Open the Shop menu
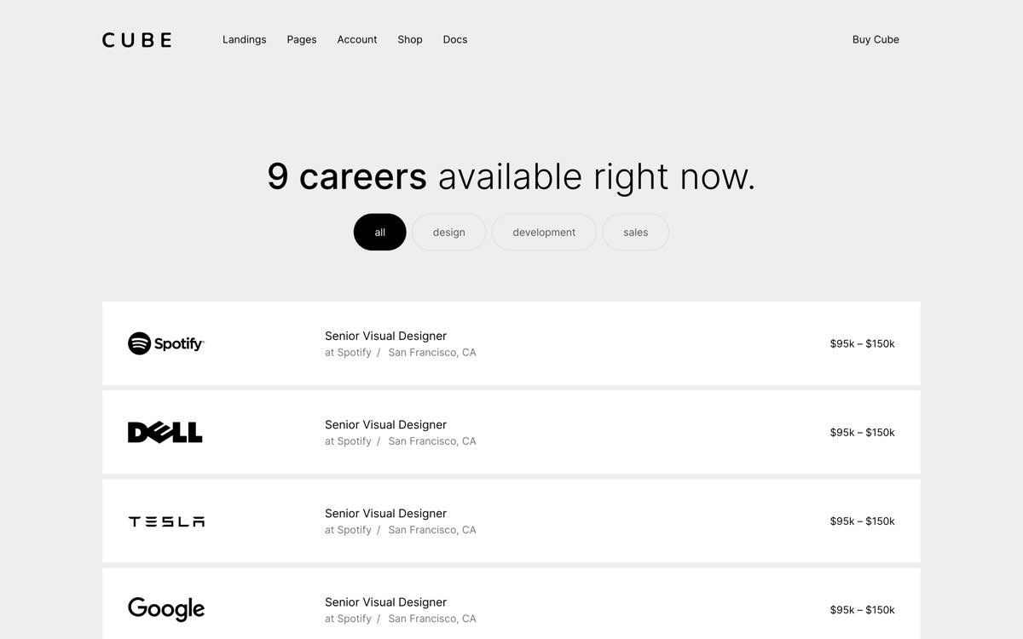 [409, 39]
